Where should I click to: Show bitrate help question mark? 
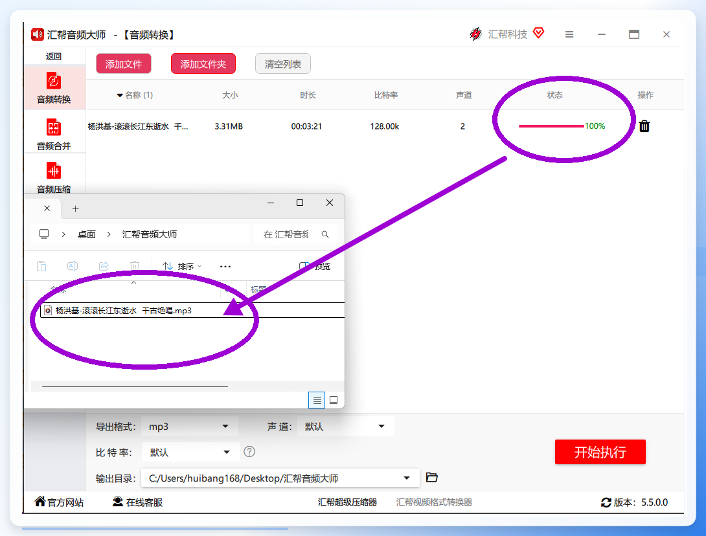[x=249, y=451]
